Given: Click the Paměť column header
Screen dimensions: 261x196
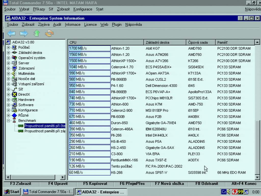Looking at the screenshot, I should point(235,43).
